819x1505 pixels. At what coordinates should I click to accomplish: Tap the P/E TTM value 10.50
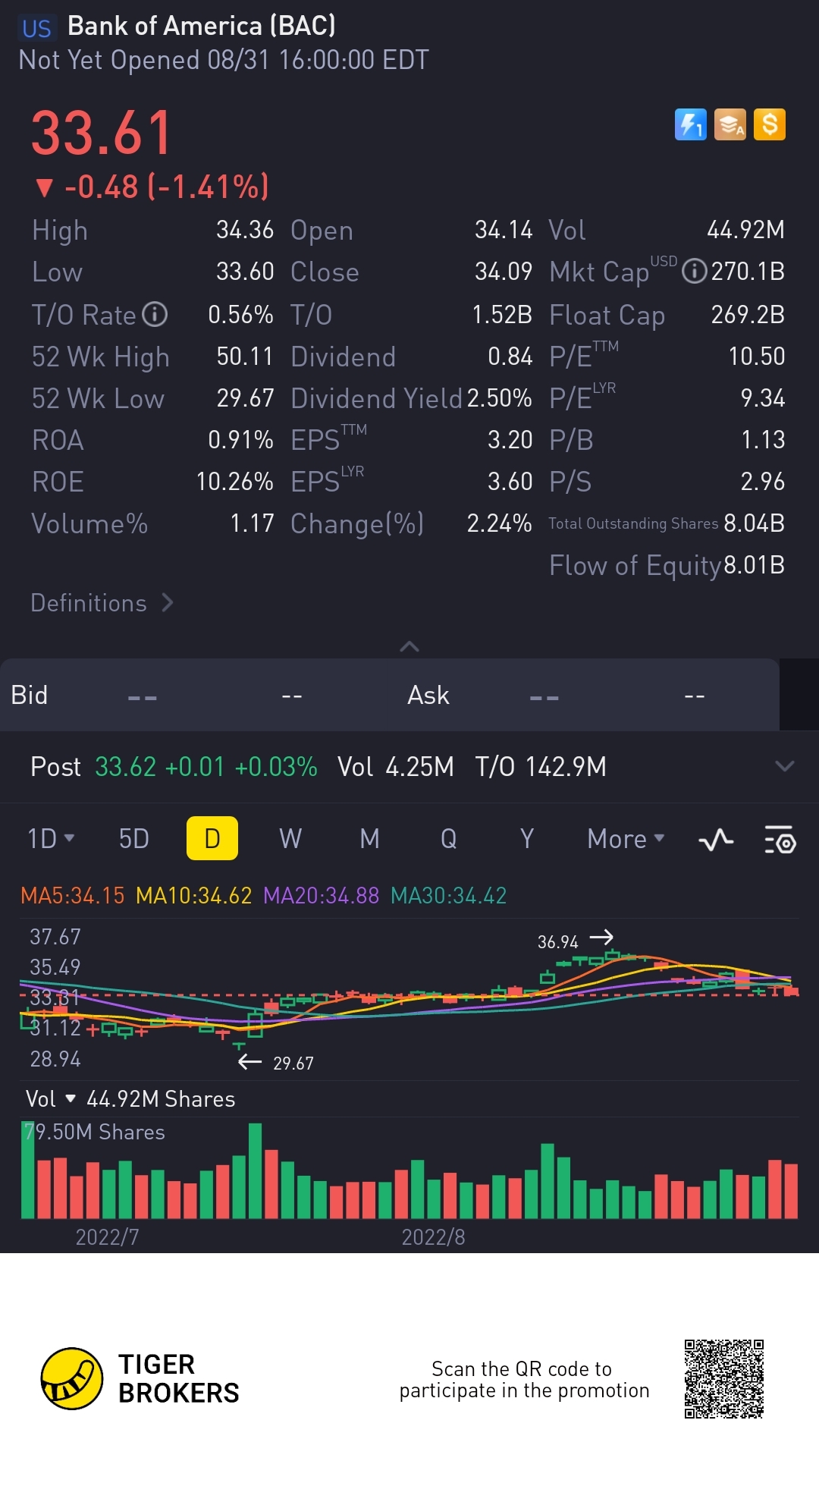[757, 357]
